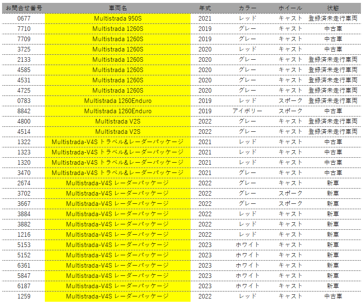Click キャスト wheel in row 1216
The image size is (363, 303).
[290, 234]
